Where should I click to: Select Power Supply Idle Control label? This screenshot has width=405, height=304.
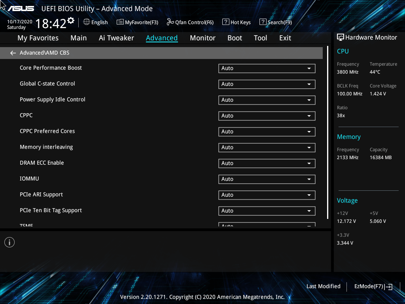point(53,99)
